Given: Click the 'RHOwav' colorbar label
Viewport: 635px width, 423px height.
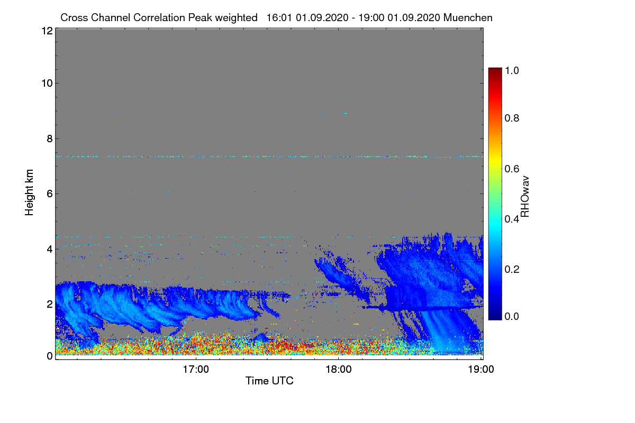Looking at the screenshot, I should click(525, 196).
